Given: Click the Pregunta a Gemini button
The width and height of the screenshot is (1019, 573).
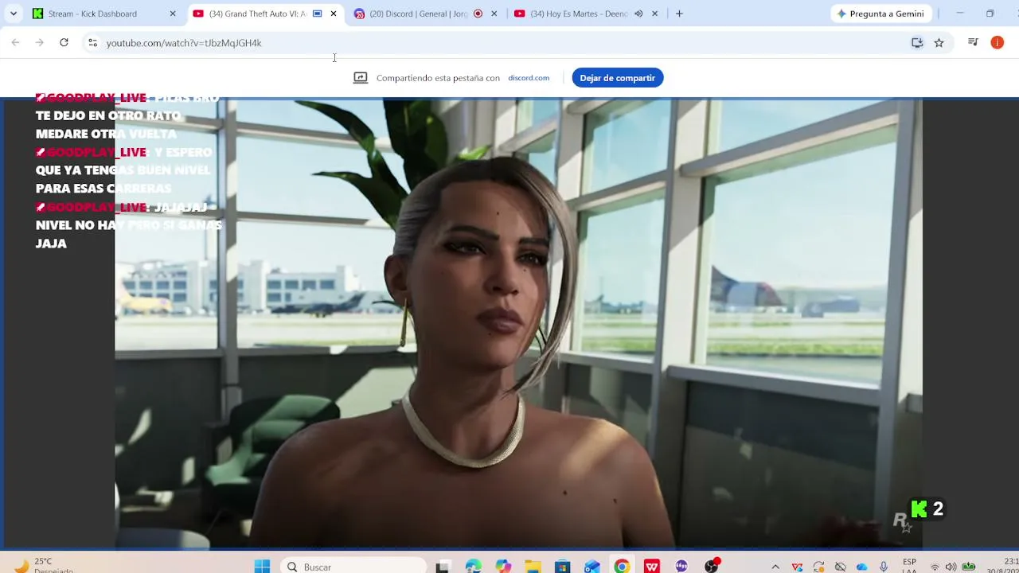Looking at the screenshot, I should click(880, 14).
